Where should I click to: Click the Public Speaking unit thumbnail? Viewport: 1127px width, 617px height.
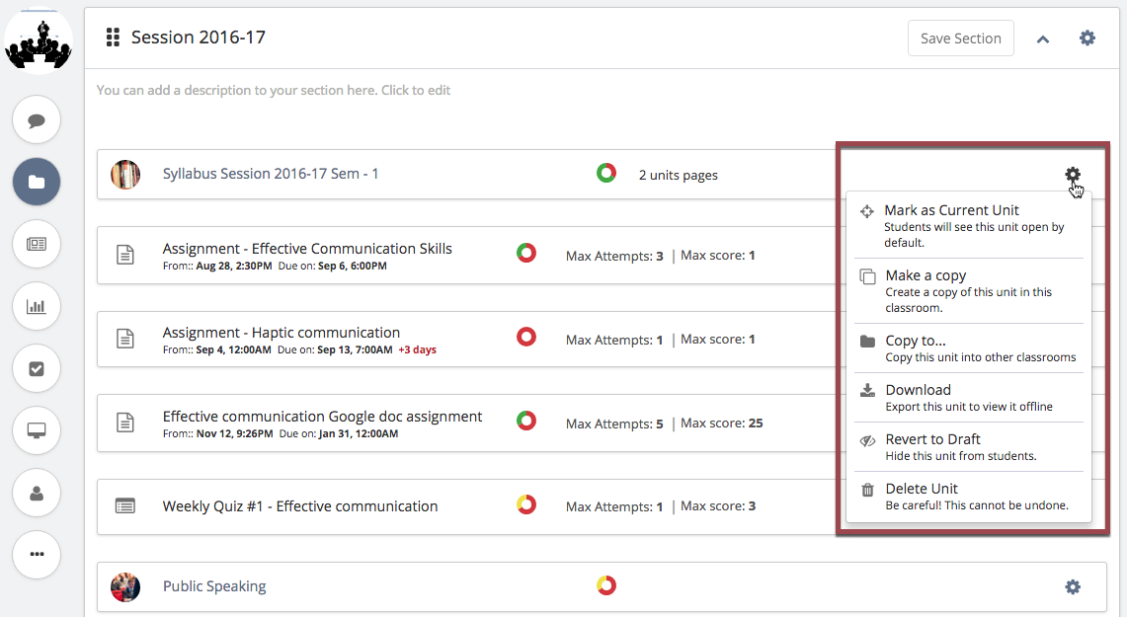(x=125, y=586)
